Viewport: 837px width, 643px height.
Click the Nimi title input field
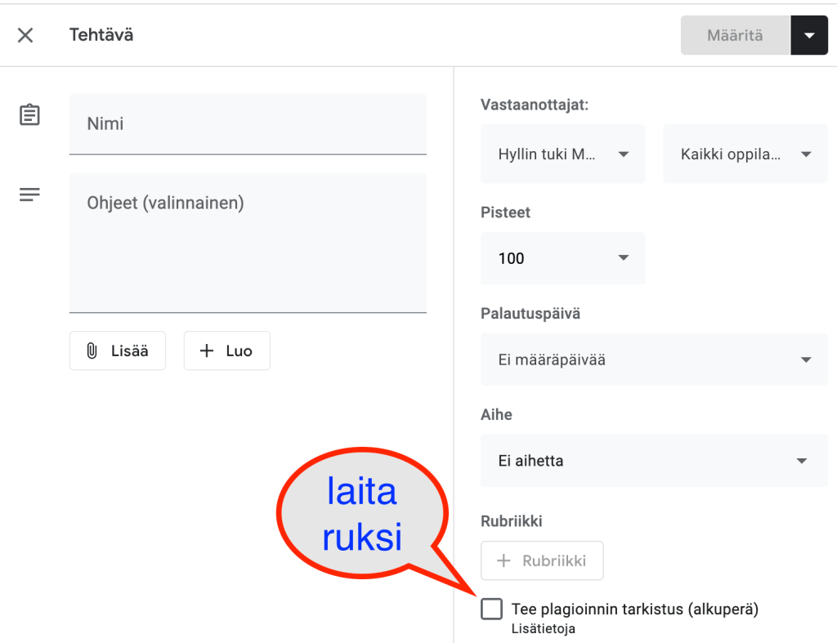248,124
